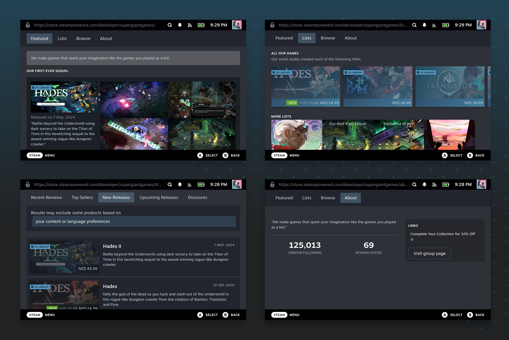
Task: Click the content or language preferences link
Action: [x=73, y=221]
